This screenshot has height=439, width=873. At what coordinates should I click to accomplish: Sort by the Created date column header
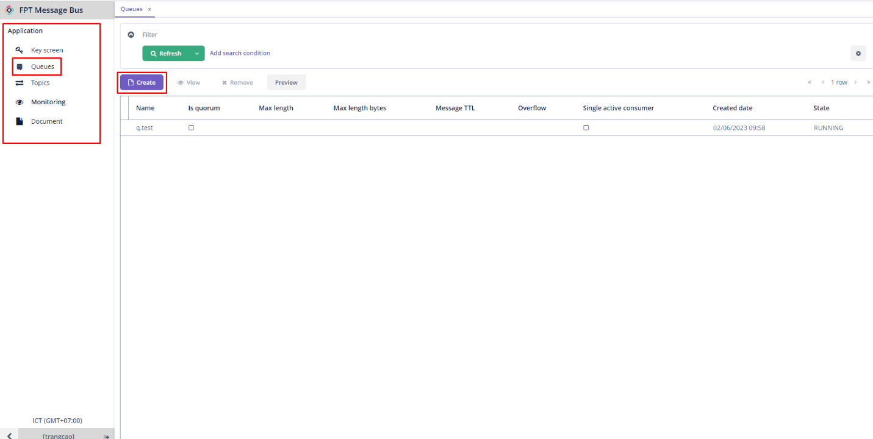pyautogui.click(x=732, y=108)
